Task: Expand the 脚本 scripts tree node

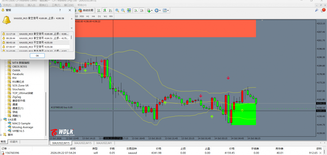Action: click(x=1, y=135)
